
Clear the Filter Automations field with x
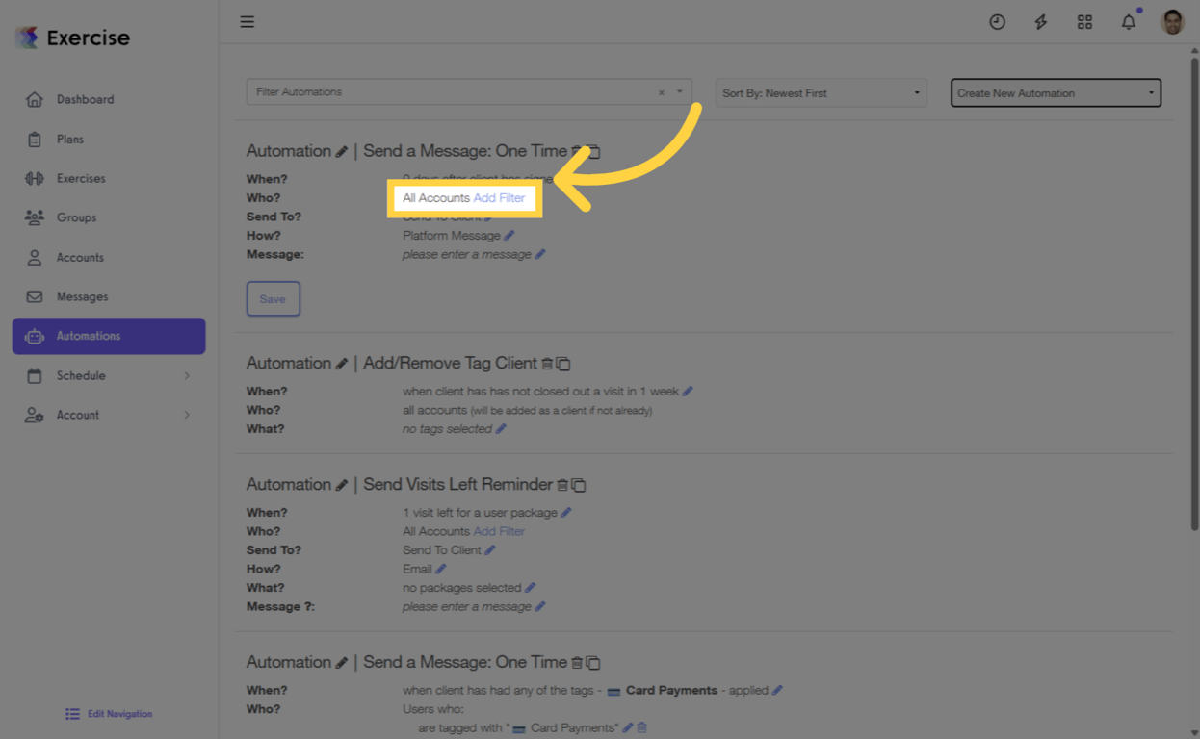(x=662, y=92)
